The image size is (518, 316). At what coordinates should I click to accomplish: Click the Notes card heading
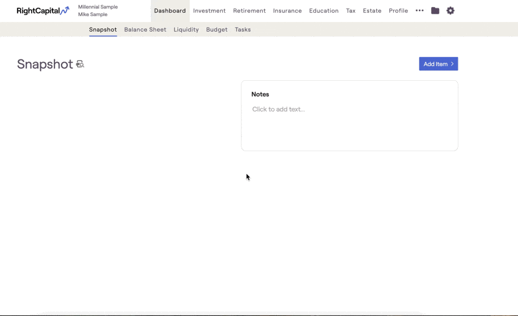260,94
